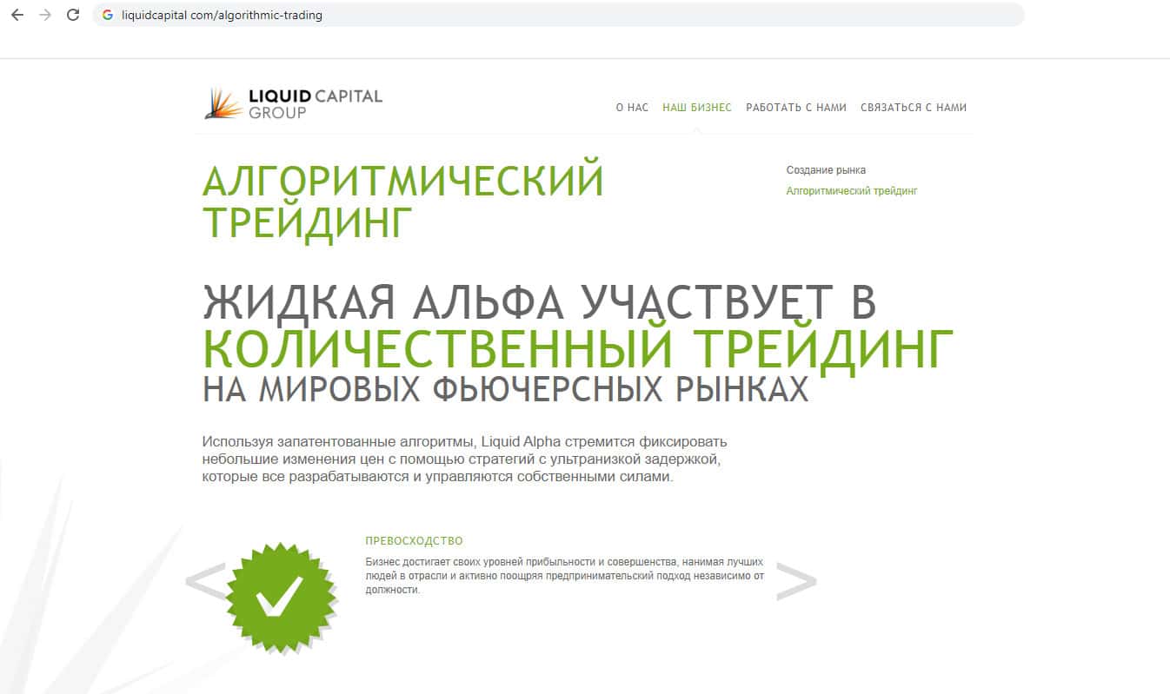Click the НА МИРОВЫХ ФЬЮЧЕРСНЫХ РЫНКАХ line

click(x=506, y=390)
